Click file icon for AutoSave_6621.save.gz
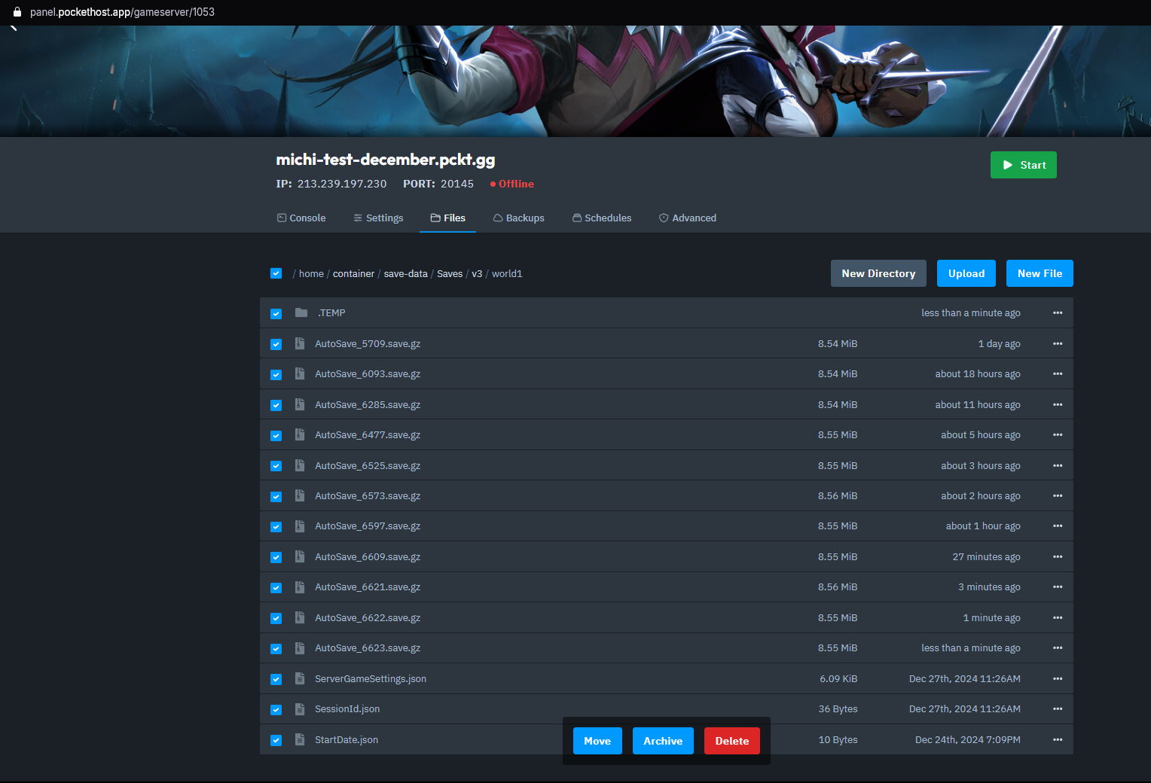1151x783 pixels. point(300,586)
